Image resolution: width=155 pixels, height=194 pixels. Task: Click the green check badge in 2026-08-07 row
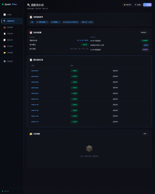click(74, 71)
